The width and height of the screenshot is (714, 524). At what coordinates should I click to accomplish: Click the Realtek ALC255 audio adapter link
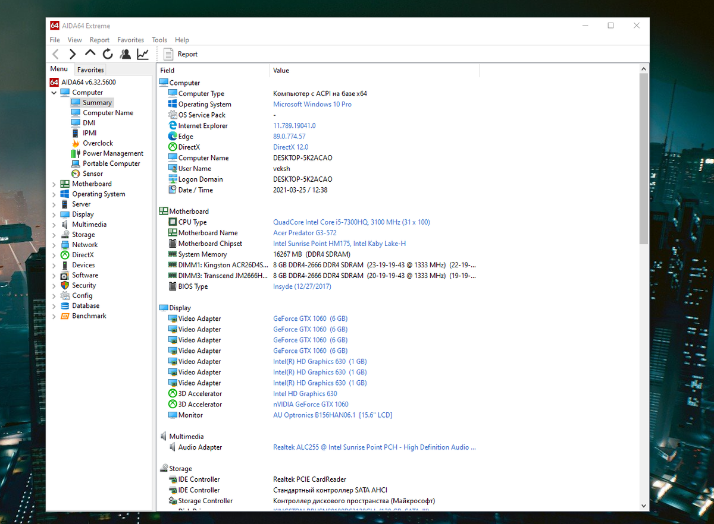point(374,447)
